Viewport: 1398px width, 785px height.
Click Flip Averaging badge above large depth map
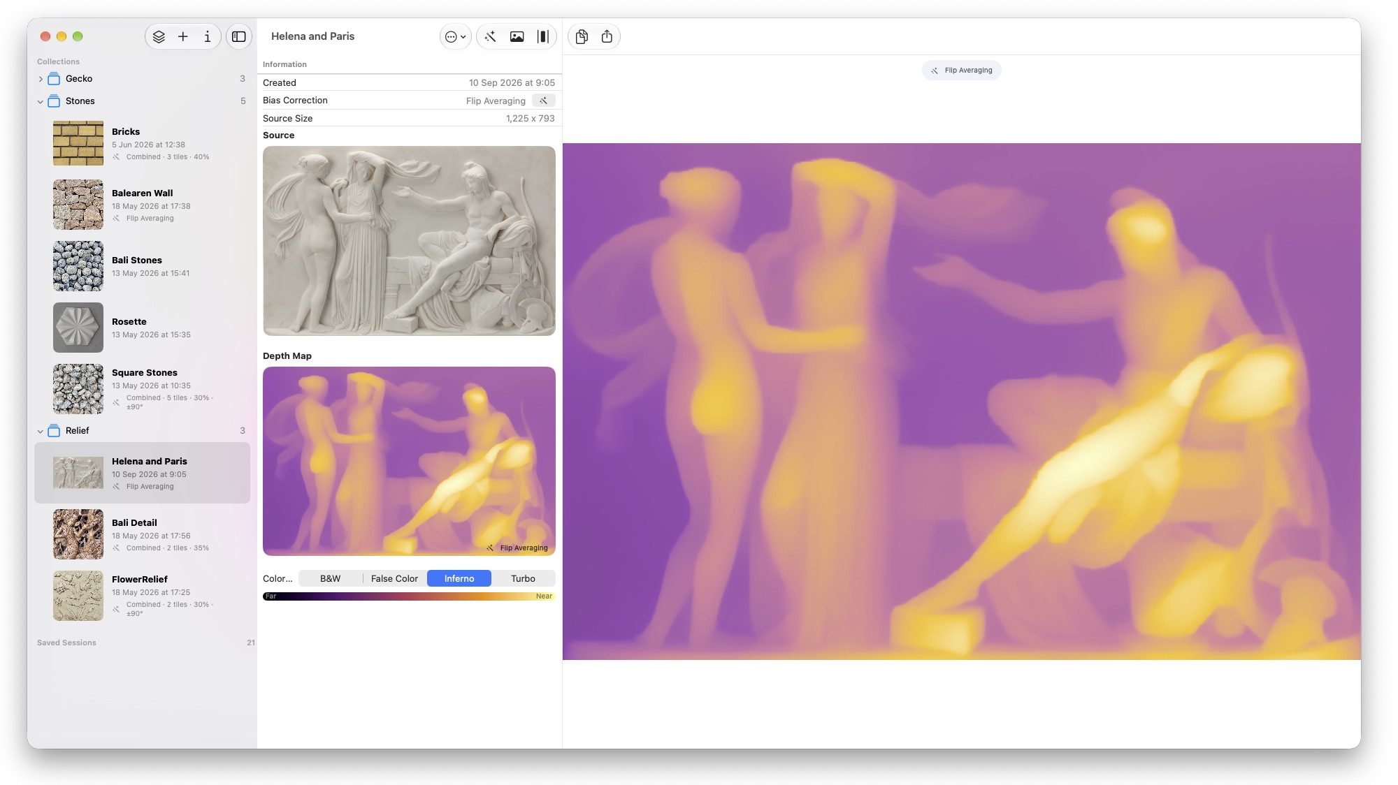pos(962,70)
